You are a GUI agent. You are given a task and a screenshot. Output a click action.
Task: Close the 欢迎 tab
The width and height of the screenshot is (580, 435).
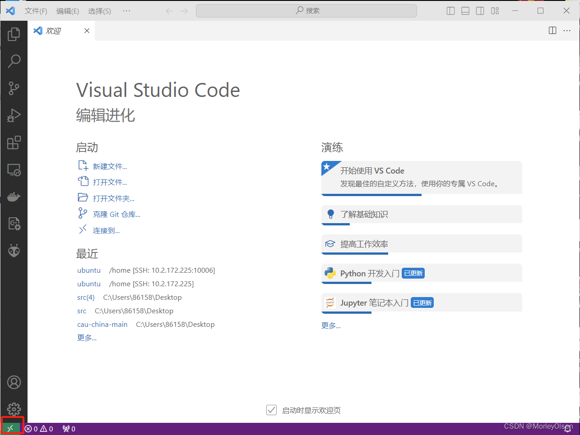tap(87, 31)
